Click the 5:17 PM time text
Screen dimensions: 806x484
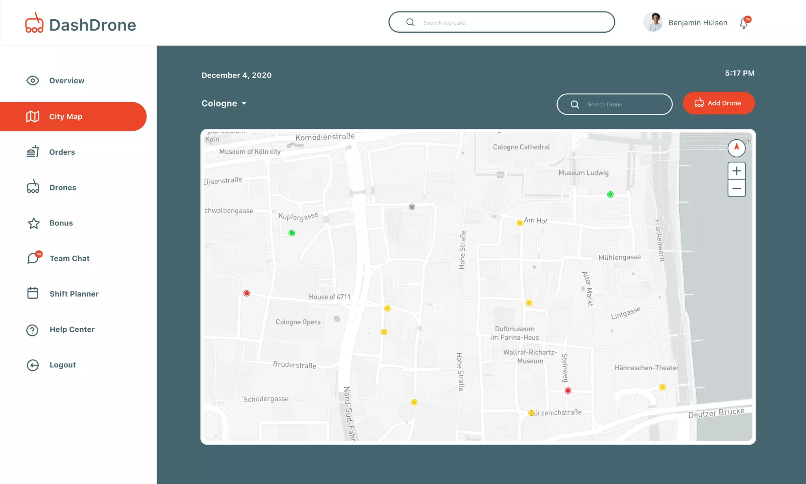tap(739, 73)
